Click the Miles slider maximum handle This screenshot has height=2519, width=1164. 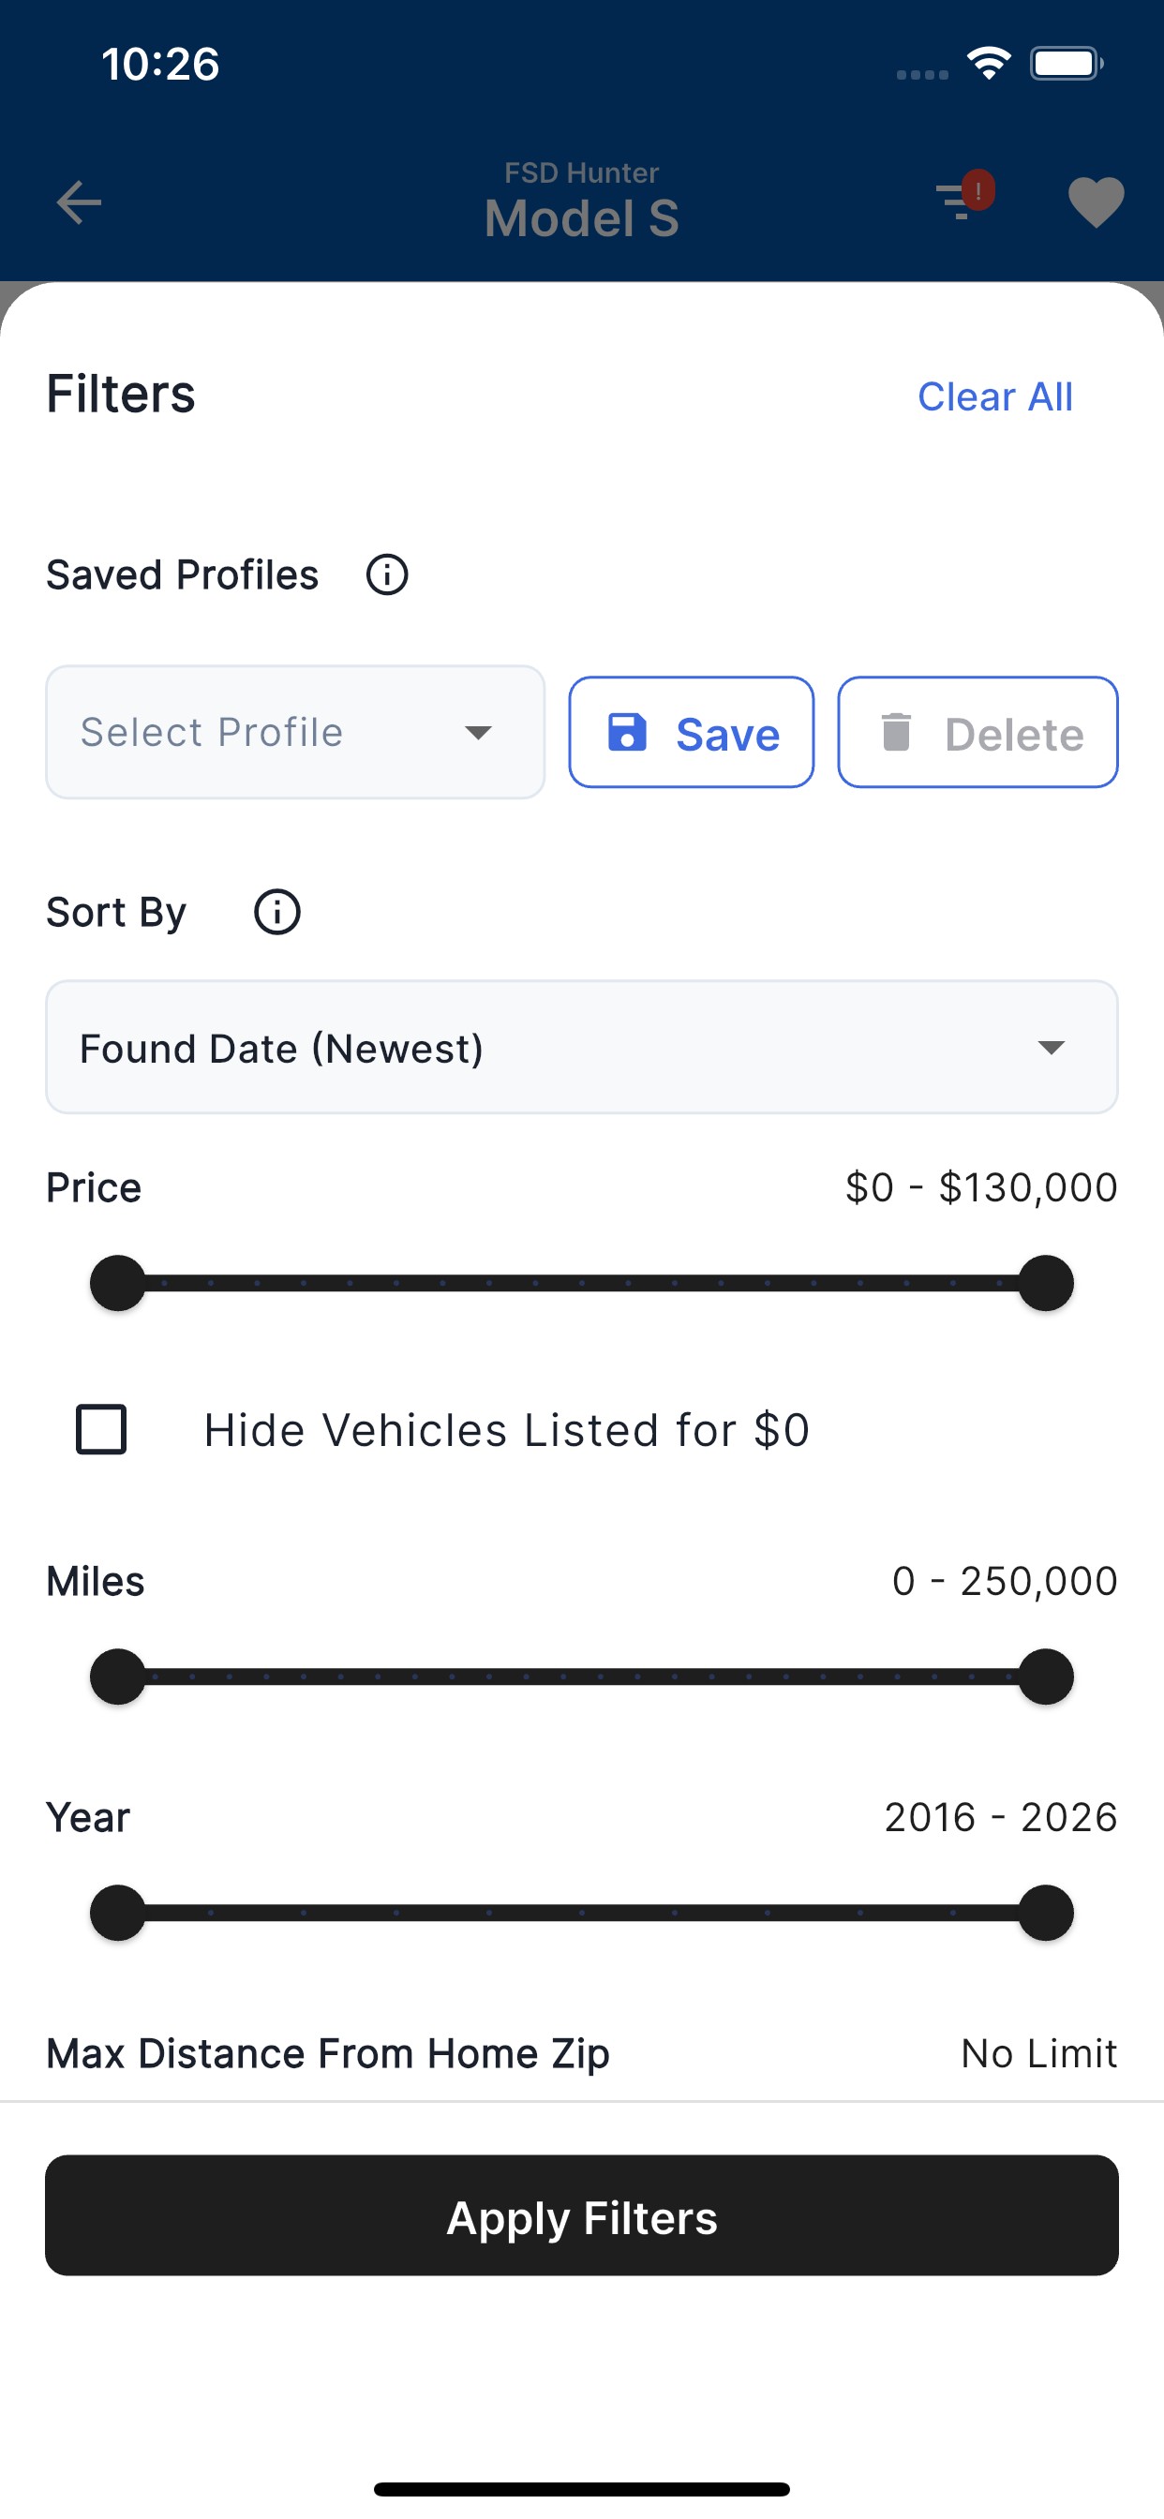tap(1046, 1677)
